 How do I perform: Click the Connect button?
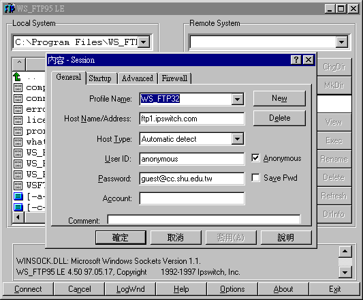pyautogui.click(x=28, y=289)
